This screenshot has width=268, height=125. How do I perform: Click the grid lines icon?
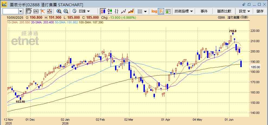point(140,11)
